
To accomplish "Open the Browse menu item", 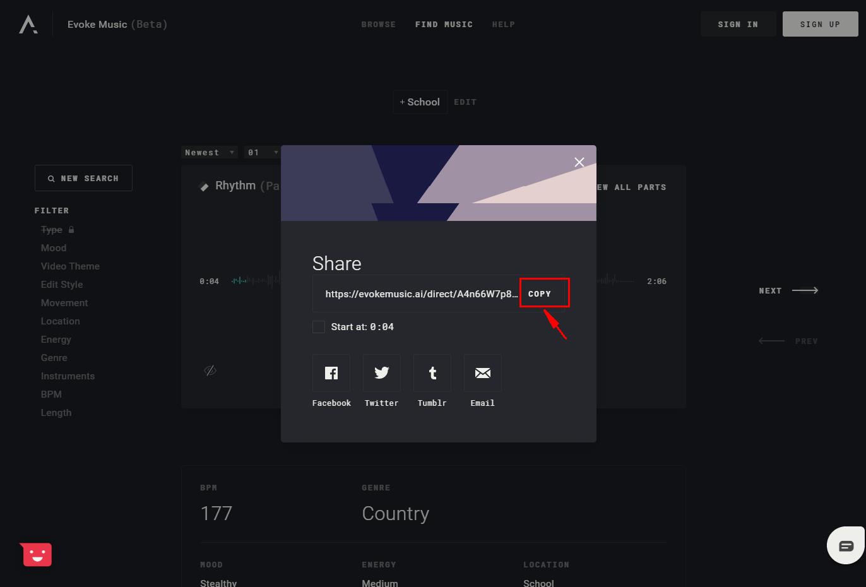I will [378, 25].
